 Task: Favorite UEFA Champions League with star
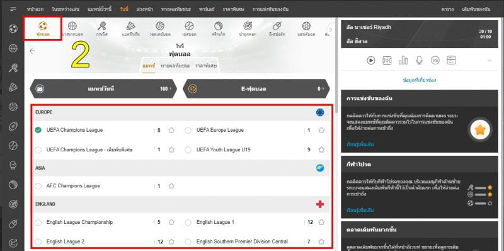coord(171,130)
